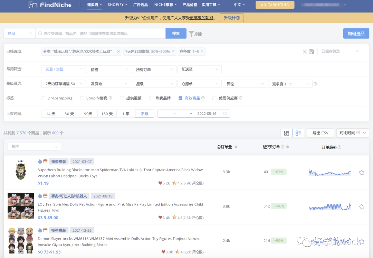
Task: Clear all selected filters with X icon
Action: (305, 52)
